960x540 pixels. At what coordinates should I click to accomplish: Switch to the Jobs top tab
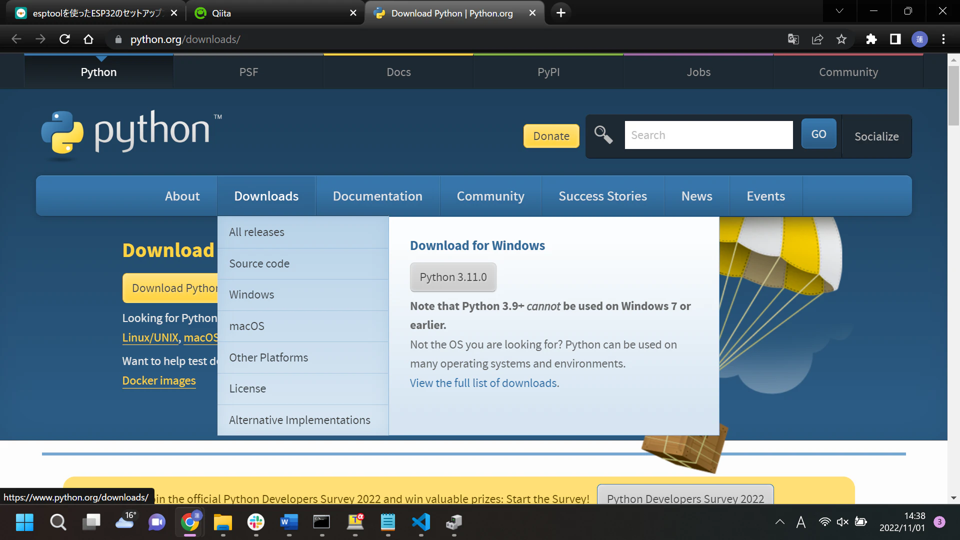tap(698, 72)
